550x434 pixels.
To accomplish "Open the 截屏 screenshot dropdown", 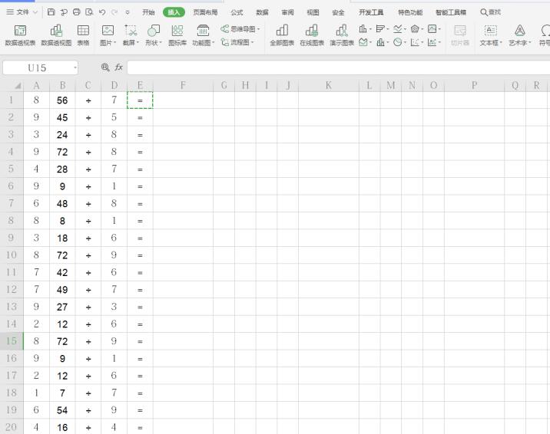I will coord(131,35).
